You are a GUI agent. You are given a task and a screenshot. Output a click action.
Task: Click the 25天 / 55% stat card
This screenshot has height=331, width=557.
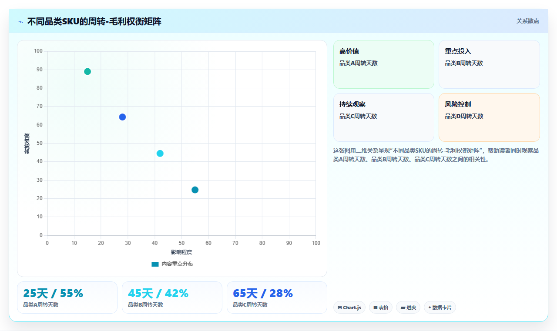point(67,298)
